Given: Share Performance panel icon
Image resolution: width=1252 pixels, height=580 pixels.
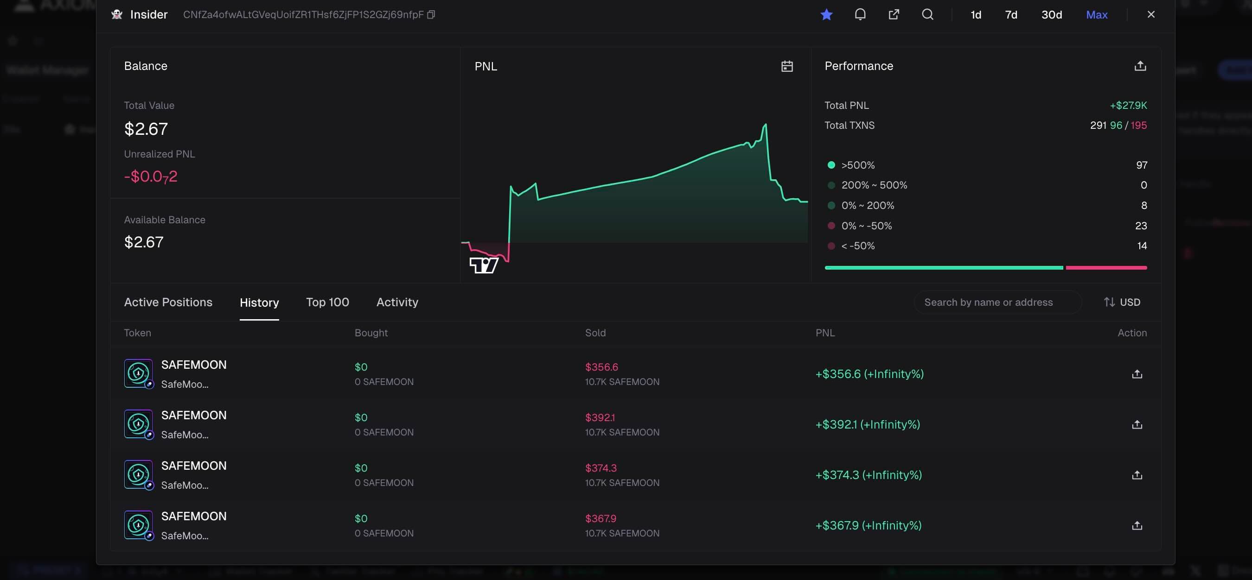Looking at the screenshot, I should pos(1140,66).
